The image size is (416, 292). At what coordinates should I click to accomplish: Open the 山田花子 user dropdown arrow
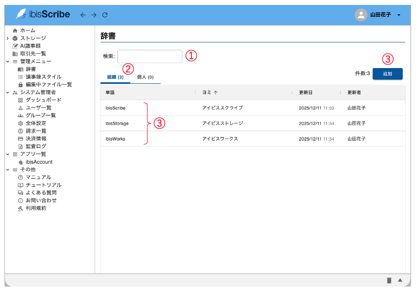[x=399, y=15]
